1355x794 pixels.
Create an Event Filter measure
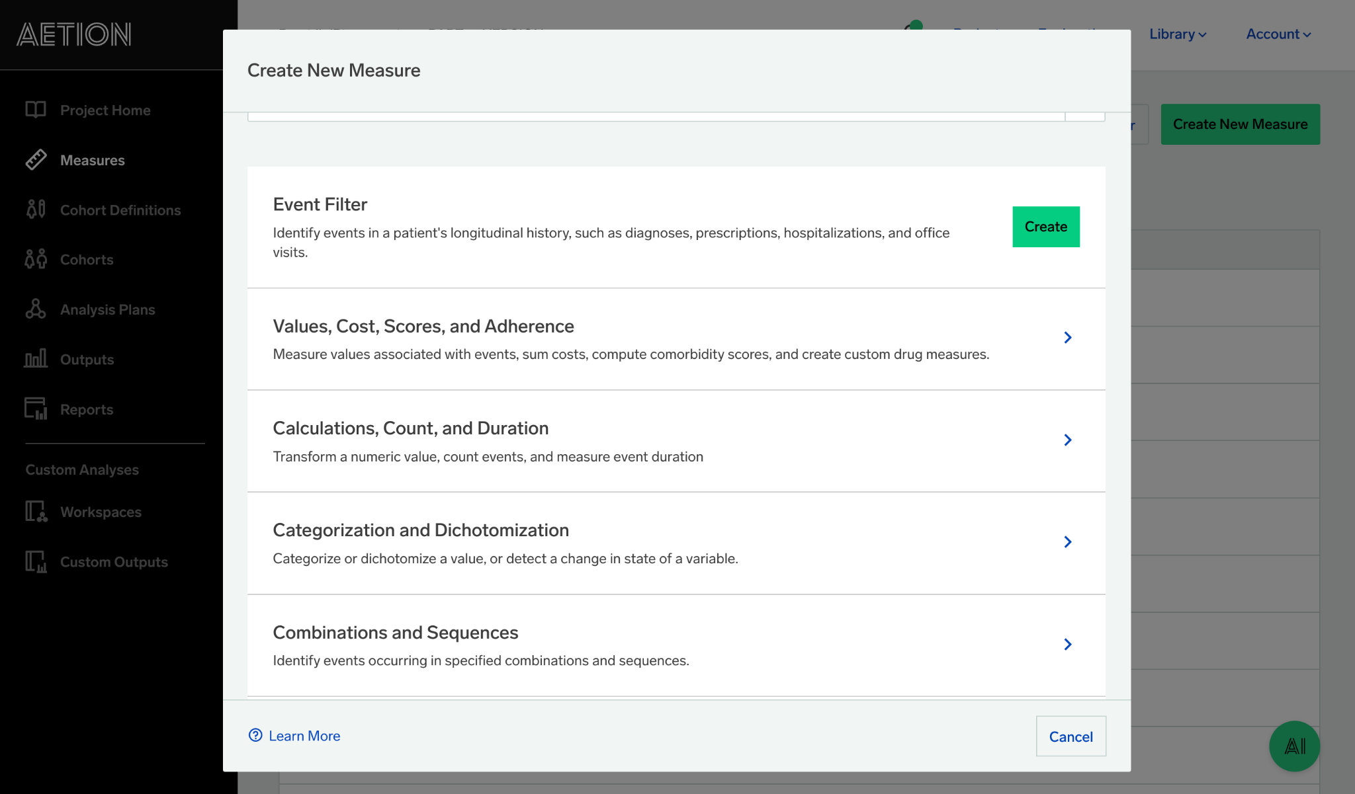1045,226
